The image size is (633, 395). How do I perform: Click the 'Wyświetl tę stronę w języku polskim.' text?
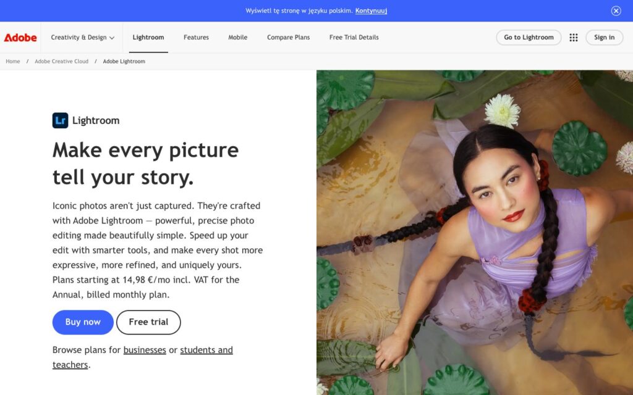pos(299,11)
